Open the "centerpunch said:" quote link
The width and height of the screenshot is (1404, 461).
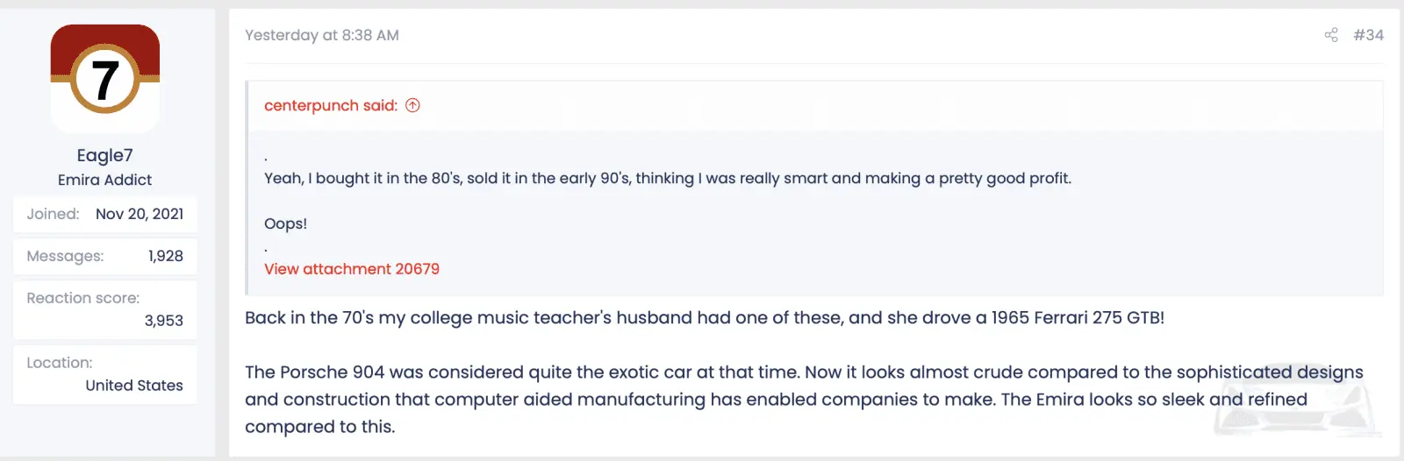click(330, 105)
